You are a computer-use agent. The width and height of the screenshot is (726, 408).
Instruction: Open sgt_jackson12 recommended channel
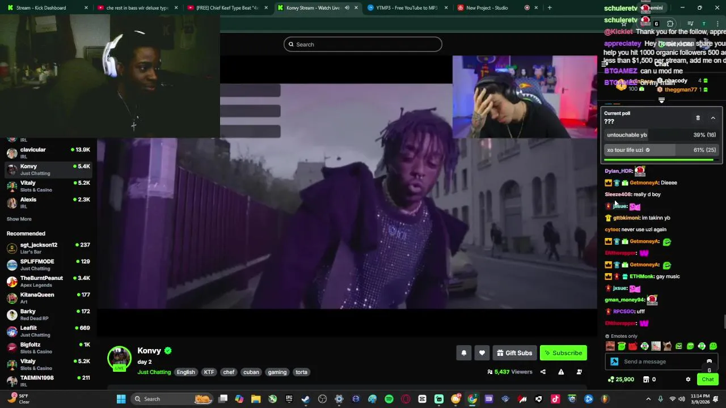[48, 248]
